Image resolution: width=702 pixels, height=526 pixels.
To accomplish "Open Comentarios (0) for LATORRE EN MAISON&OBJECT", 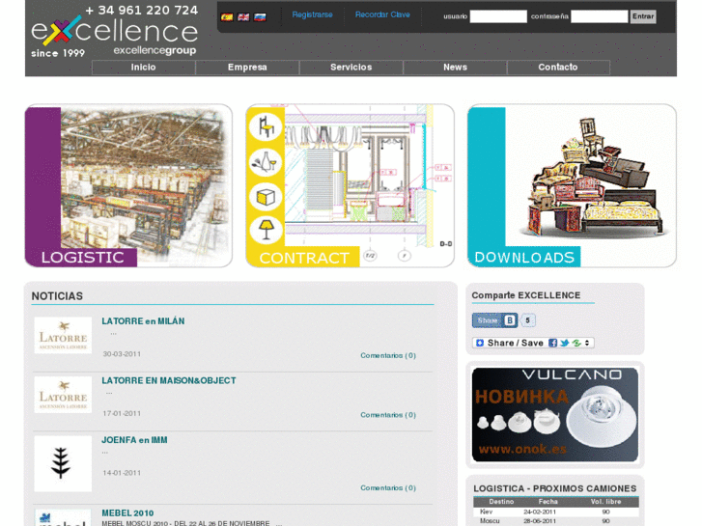I will [388, 415].
